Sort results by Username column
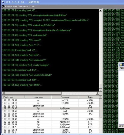The width and height of the screenshot is (124, 135). point(38,97)
